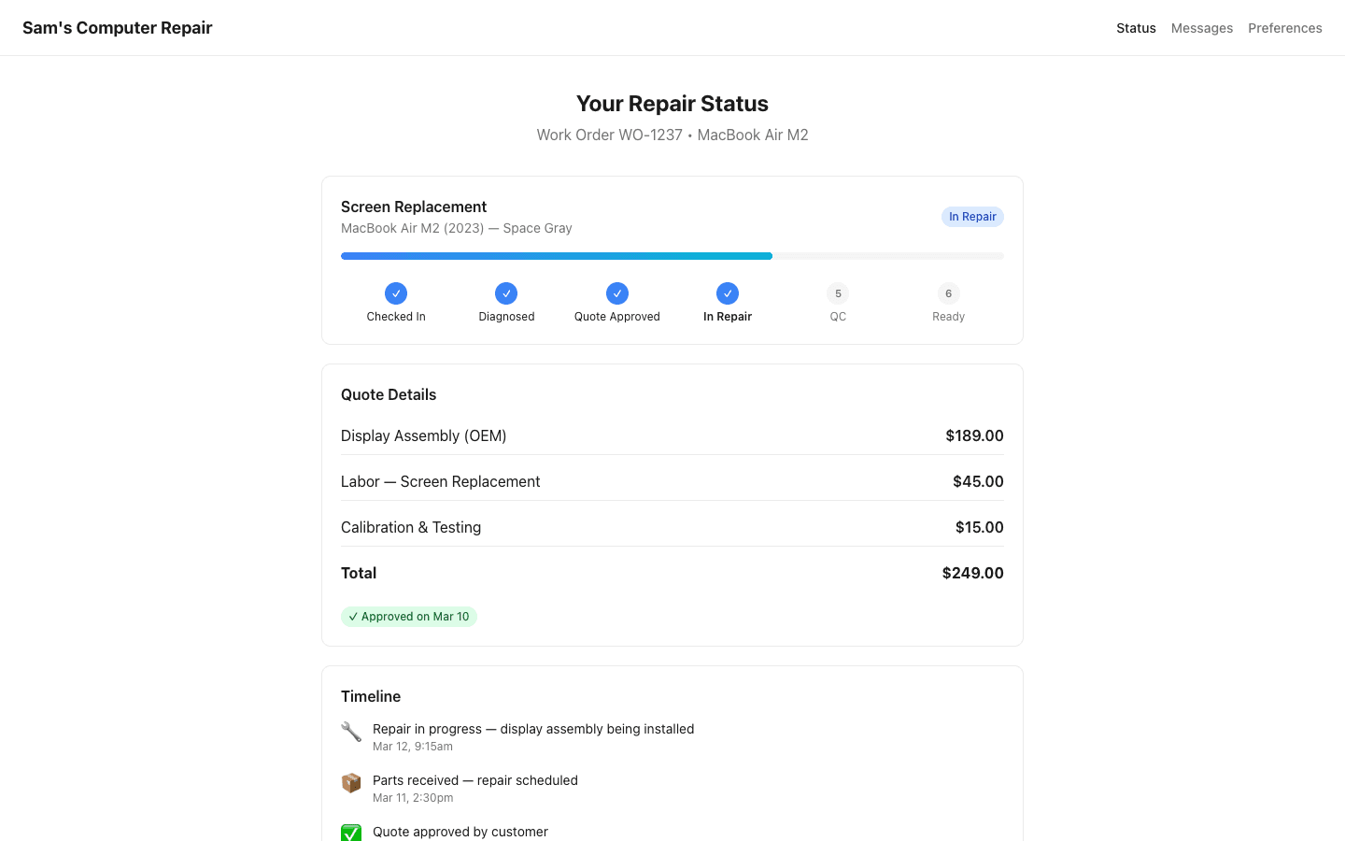1345x841 pixels.
Task: Select the Status nav item
Action: (1136, 28)
